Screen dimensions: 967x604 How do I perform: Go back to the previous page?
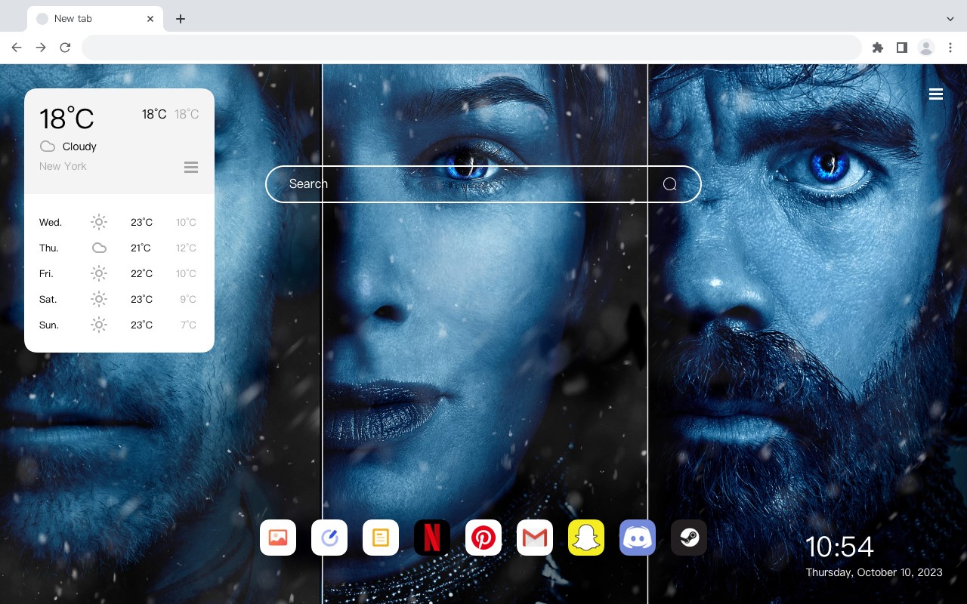[x=17, y=48]
